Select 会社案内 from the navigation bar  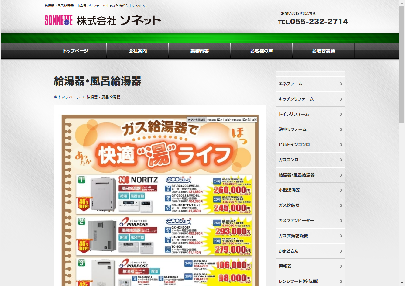click(138, 51)
